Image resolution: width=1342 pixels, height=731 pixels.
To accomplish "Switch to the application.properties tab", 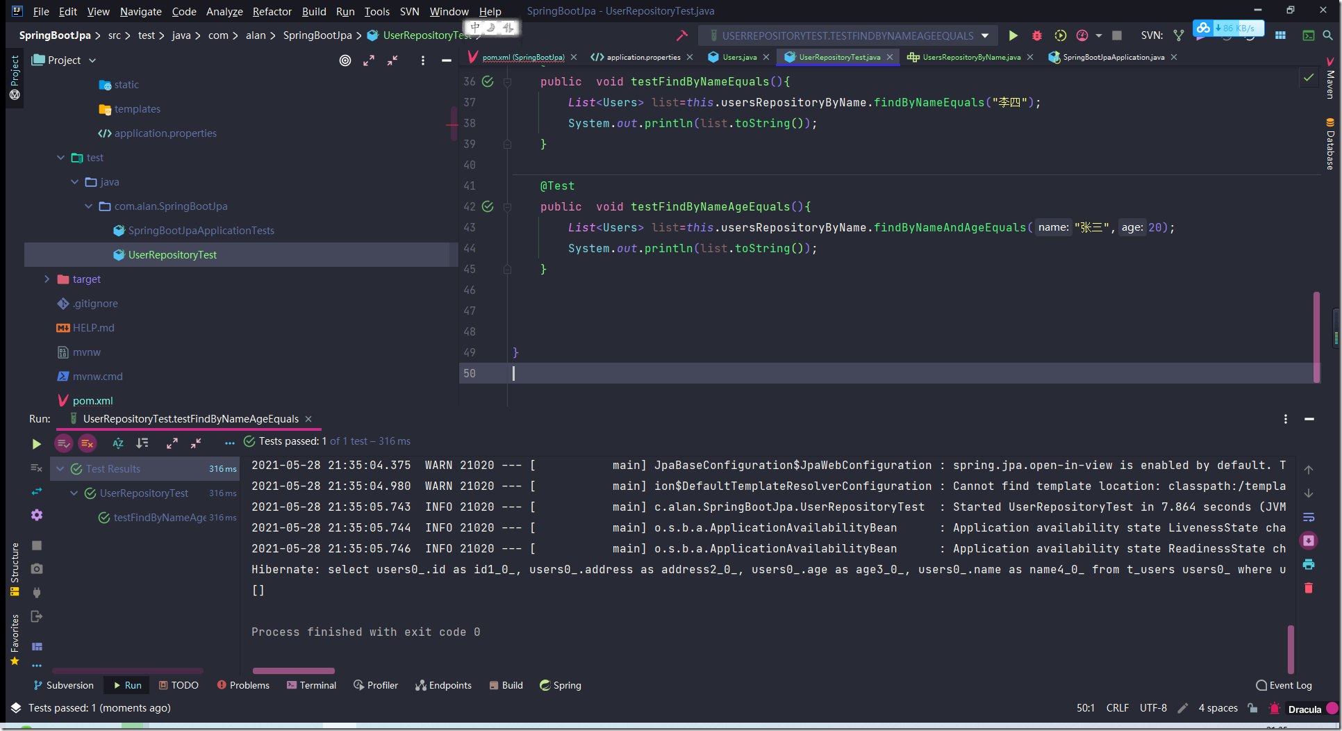I will click(x=643, y=57).
